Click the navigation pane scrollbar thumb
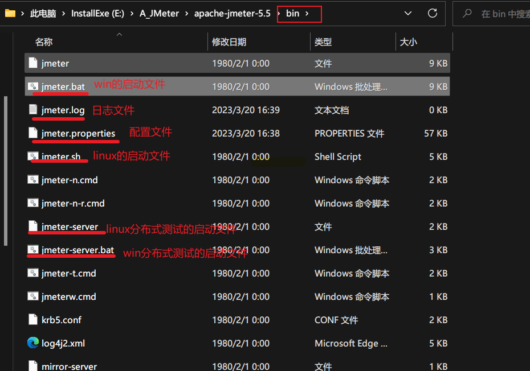Image resolution: width=530 pixels, height=371 pixels. coord(5,171)
